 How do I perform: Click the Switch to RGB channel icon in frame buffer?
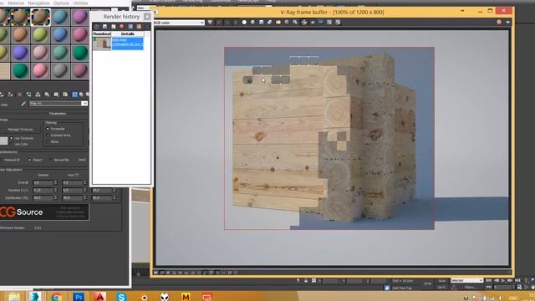pyautogui.click(x=210, y=23)
